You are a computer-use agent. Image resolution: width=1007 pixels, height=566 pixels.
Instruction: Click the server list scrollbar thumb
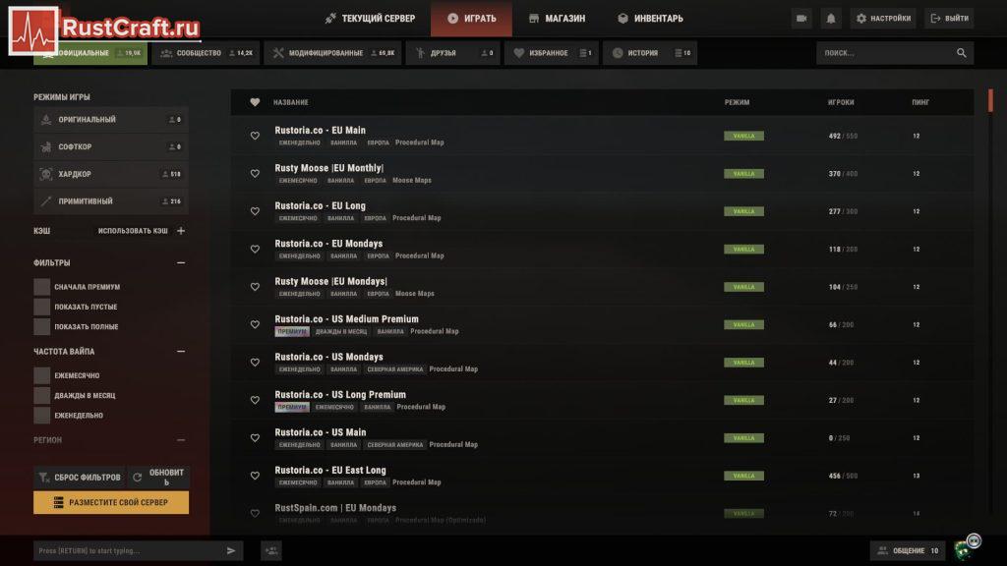point(991,100)
